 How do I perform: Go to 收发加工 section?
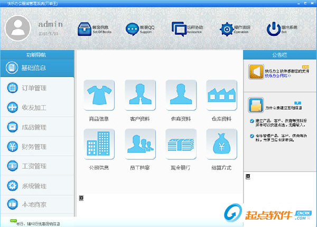pyautogui.click(x=37, y=108)
